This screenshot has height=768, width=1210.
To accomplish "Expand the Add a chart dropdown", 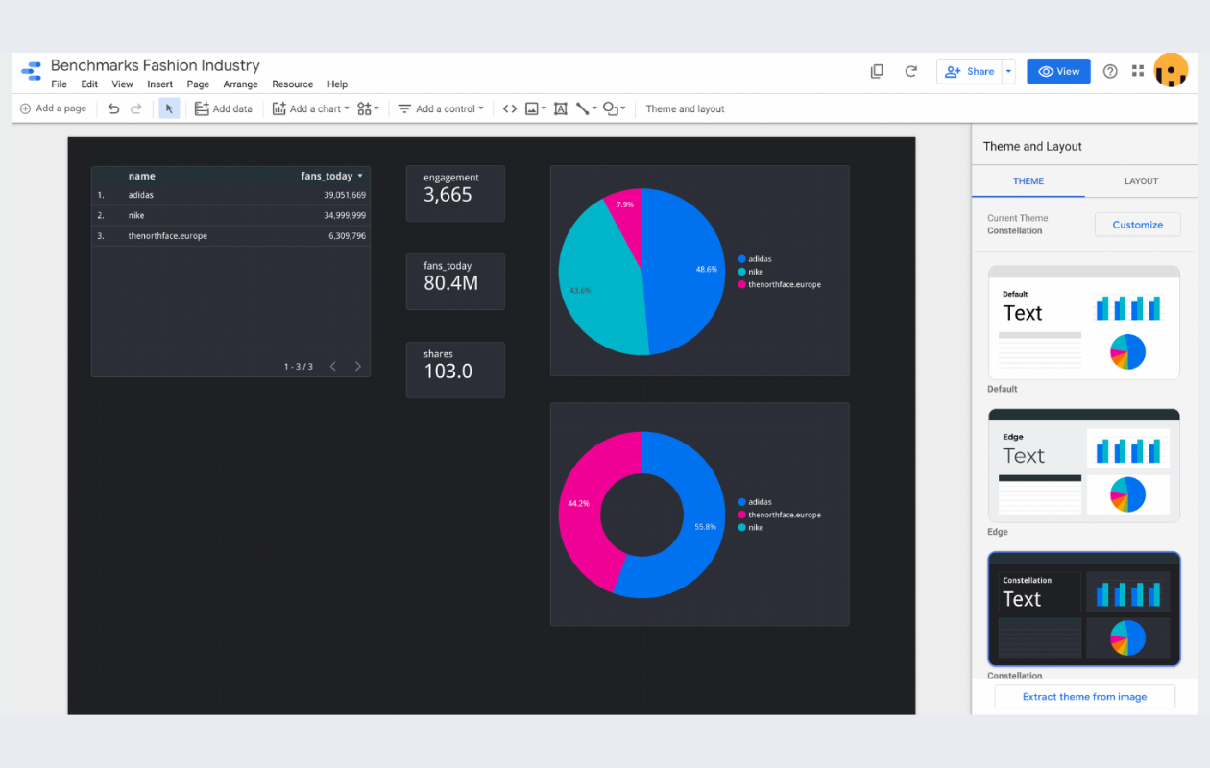I will [x=347, y=108].
